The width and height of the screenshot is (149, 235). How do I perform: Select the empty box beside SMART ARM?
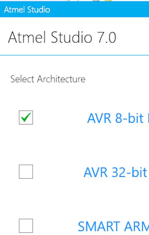tap(26, 226)
